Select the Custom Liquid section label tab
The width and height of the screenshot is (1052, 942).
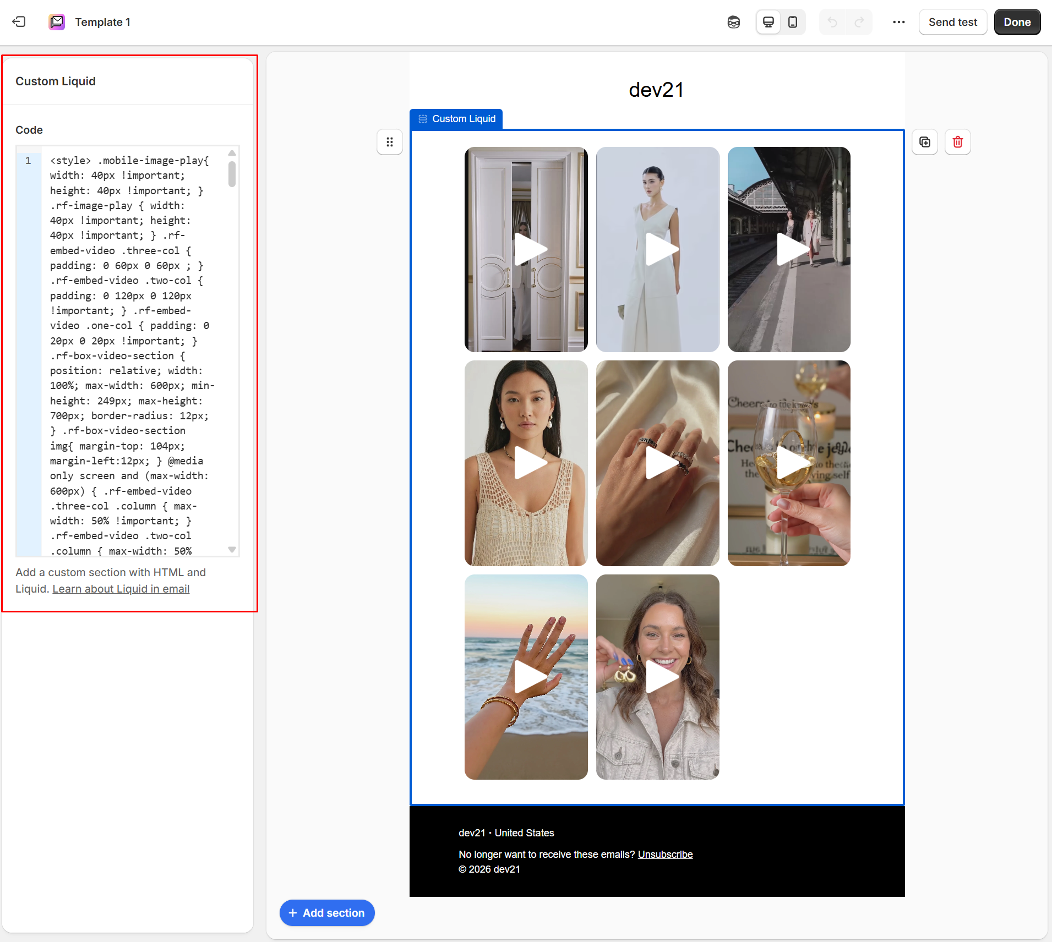(456, 119)
